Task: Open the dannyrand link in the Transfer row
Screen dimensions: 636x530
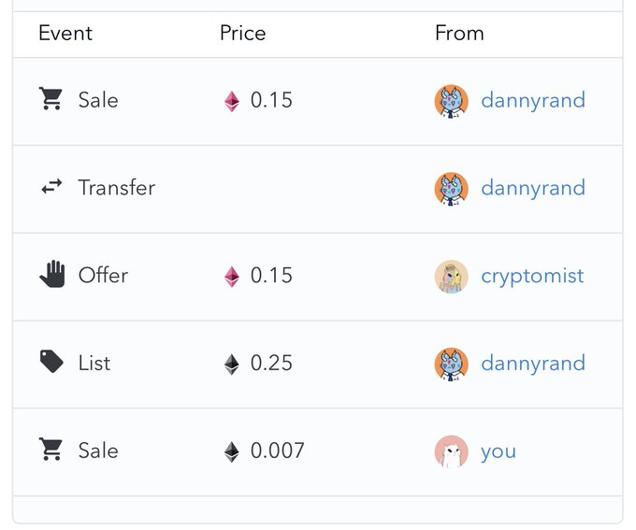Action: [532, 188]
